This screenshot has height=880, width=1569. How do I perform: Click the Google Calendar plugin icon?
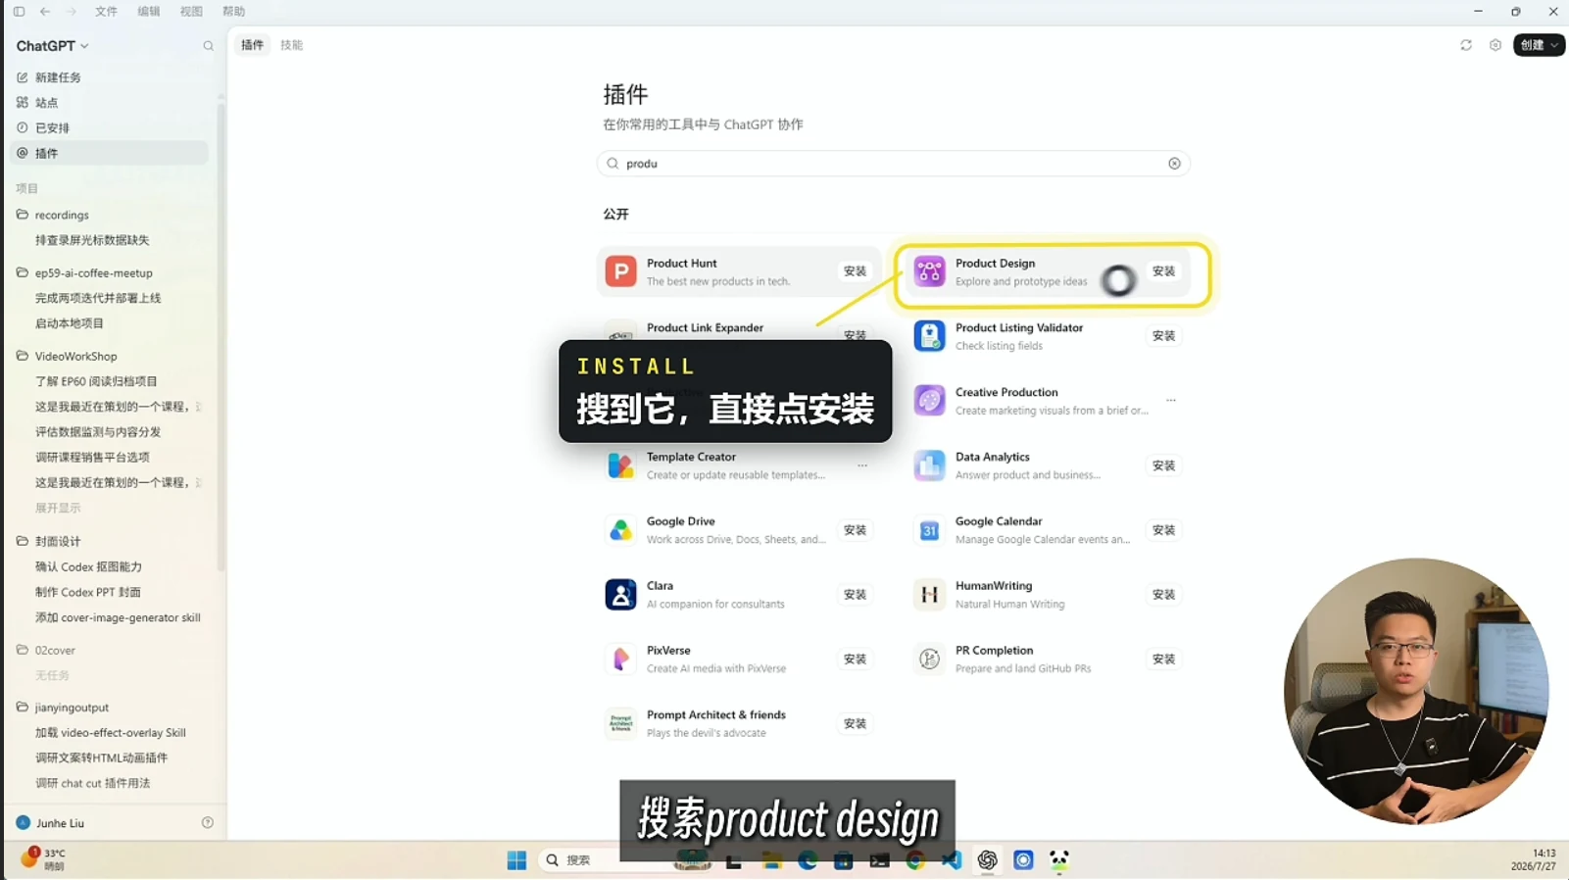(x=929, y=530)
